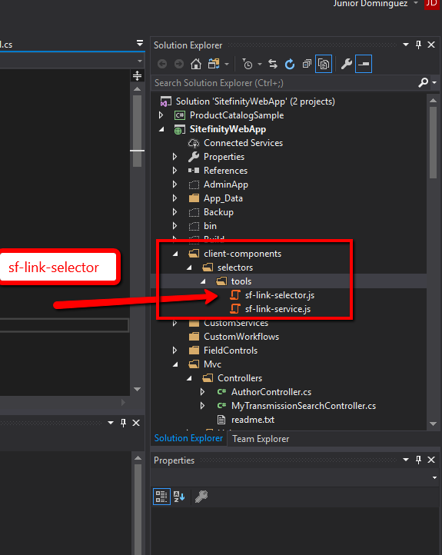Click the Categorized view icon in Properties panel
442x555 pixels.
[161, 497]
